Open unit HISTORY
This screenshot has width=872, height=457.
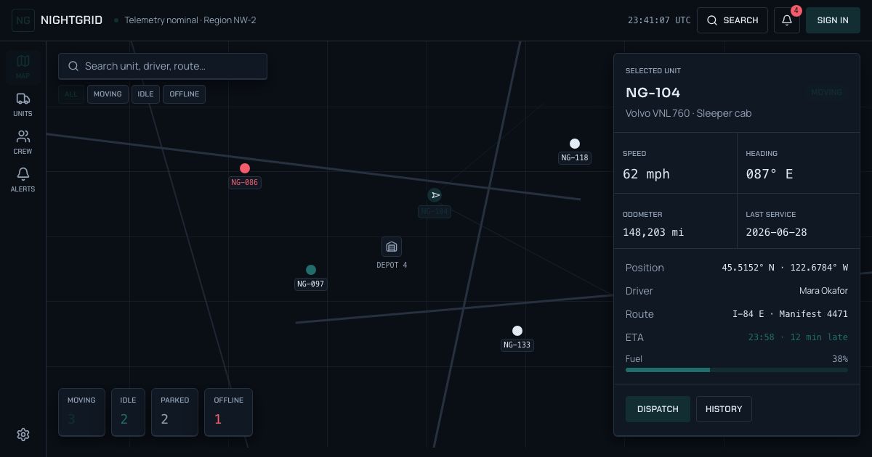pyautogui.click(x=724, y=409)
